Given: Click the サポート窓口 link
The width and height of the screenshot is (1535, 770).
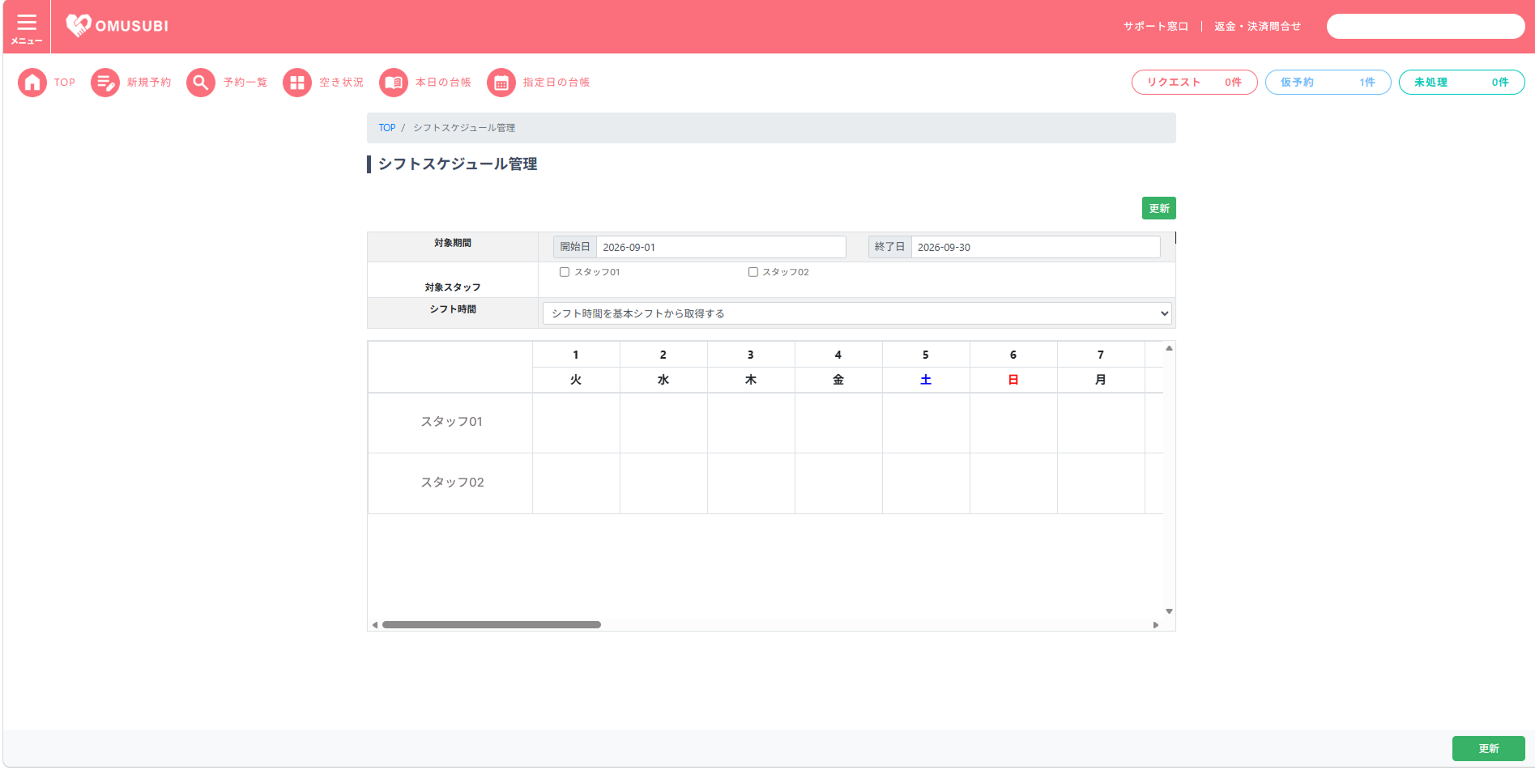Looking at the screenshot, I should click(x=1156, y=27).
